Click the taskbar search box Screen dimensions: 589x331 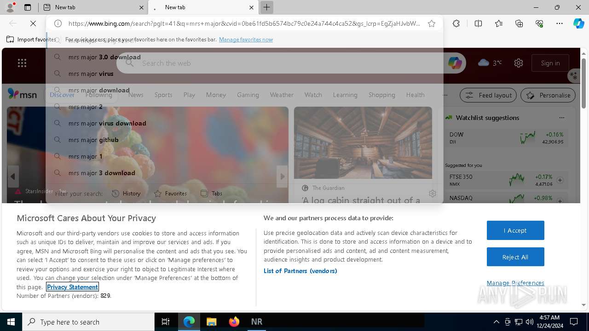[88, 322]
